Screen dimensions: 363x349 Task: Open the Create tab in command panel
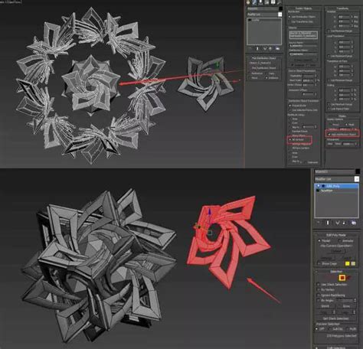click(248, 2)
